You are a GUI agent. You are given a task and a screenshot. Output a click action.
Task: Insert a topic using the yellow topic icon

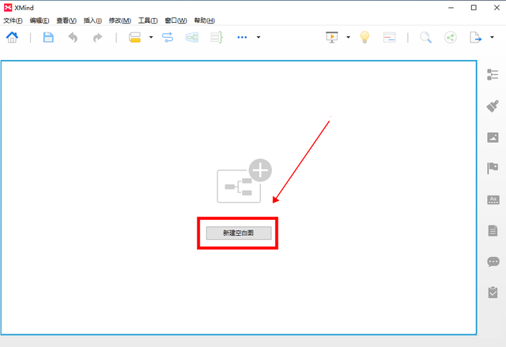(x=135, y=37)
